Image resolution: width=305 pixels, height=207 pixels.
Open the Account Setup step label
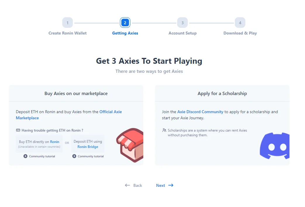(182, 33)
